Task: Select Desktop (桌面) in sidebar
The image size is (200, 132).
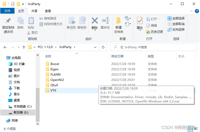Action: click(14, 100)
